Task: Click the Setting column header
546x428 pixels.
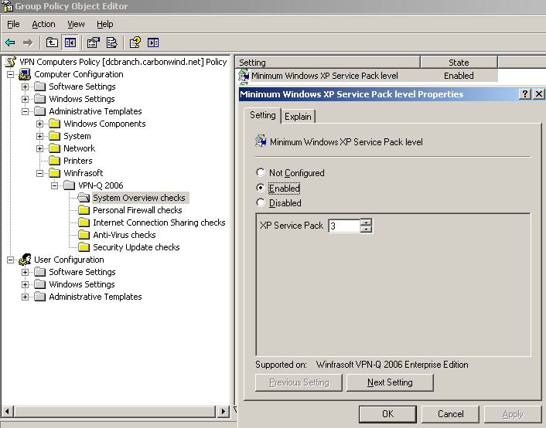Action: coord(327,63)
